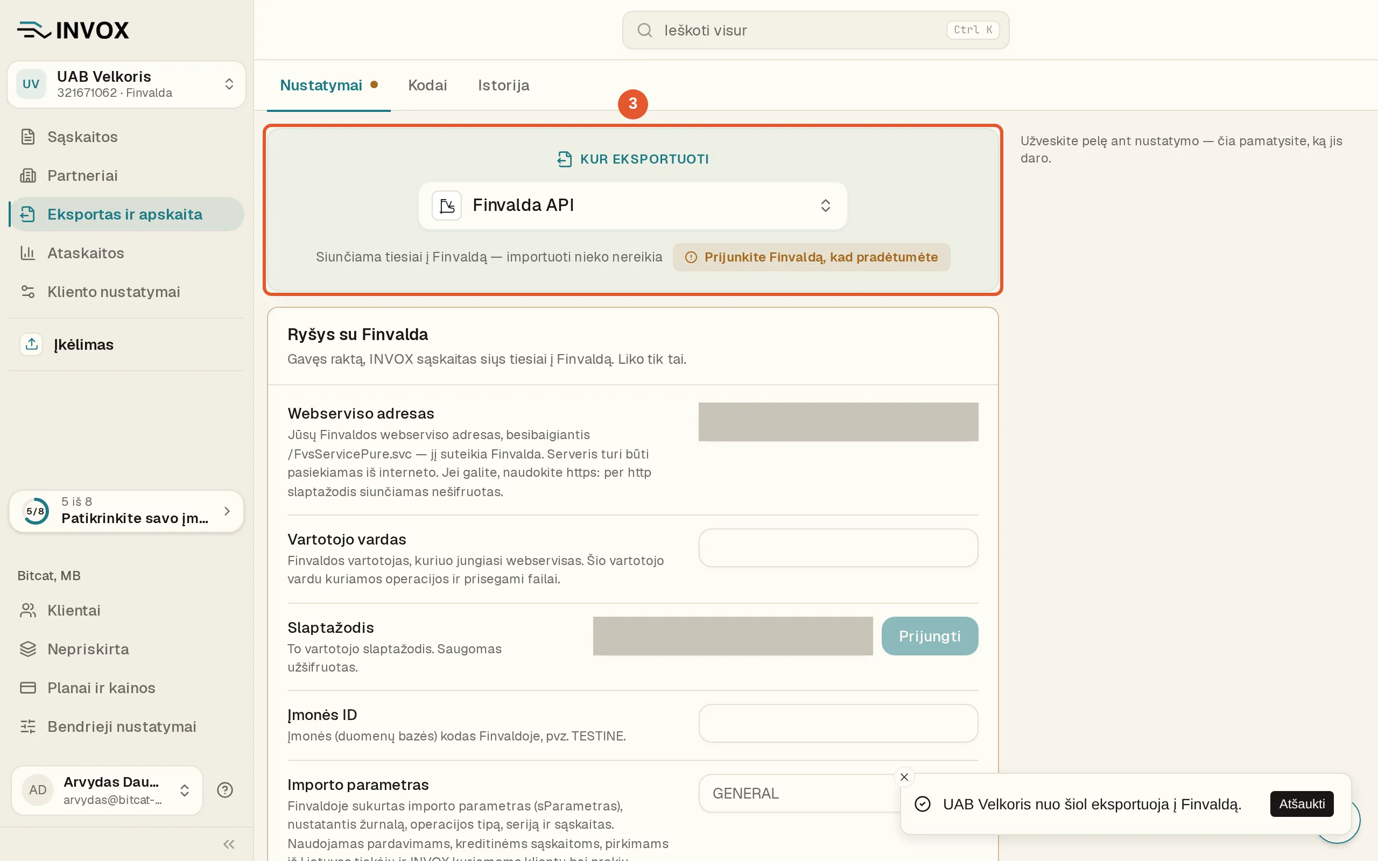The height and width of the screenshot is (861, 1378).
Task: Dismiss the toast notification with X
Action: tap(904, 777)
